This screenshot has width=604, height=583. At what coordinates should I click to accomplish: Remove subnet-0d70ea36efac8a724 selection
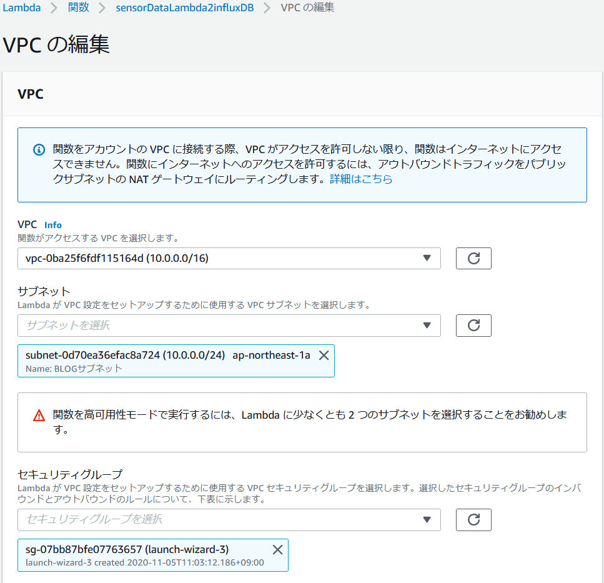pyautogui.click(x=324, y=356)
